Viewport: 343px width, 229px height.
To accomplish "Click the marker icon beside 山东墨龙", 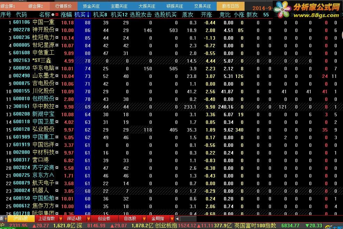I will [57, 76].
